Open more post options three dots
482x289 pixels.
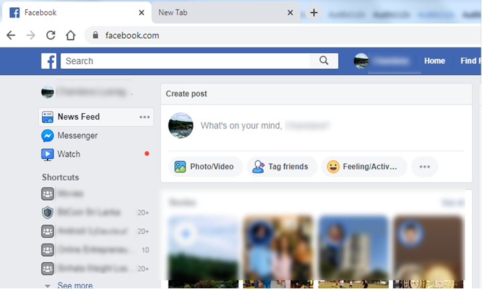[424, 167]
